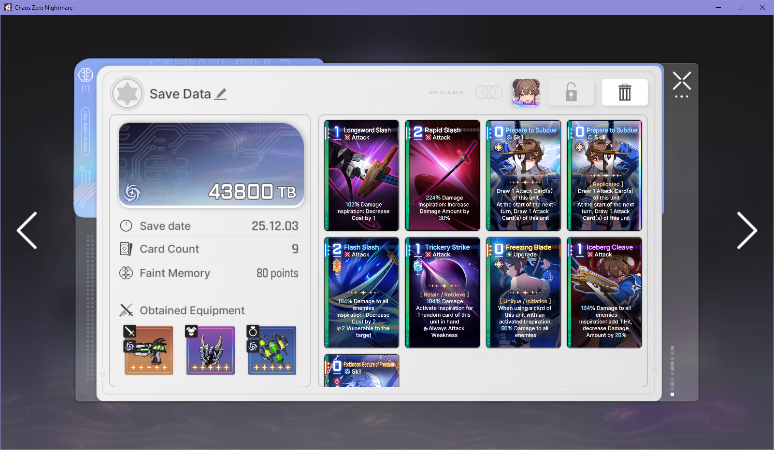Open the Longsword Slash card
Viewport: 774px width, 450px height.
(x=361, y=176)
